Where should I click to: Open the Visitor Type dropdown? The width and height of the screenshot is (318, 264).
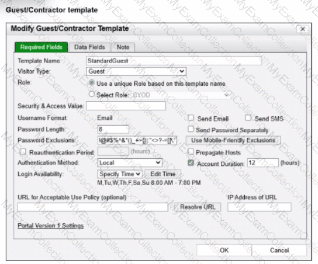coord(136,71)
